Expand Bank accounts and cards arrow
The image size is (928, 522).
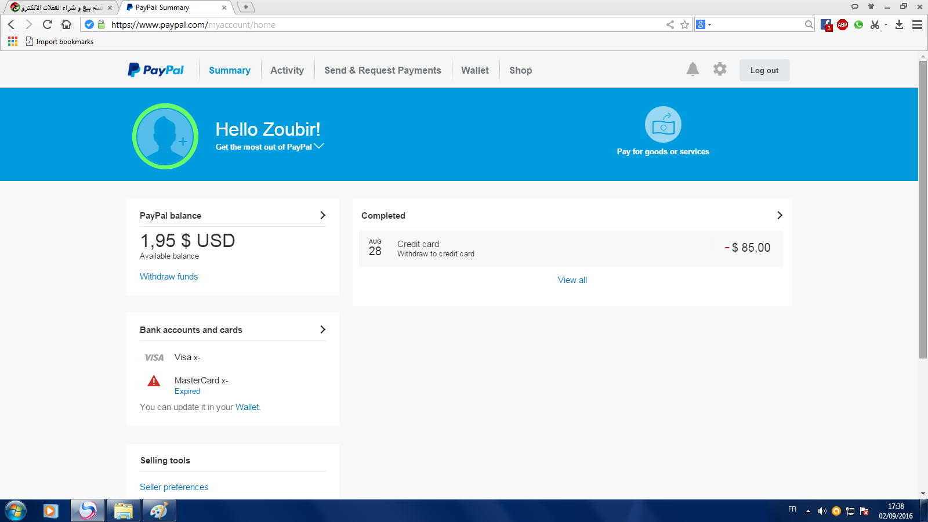coord(323,329)
